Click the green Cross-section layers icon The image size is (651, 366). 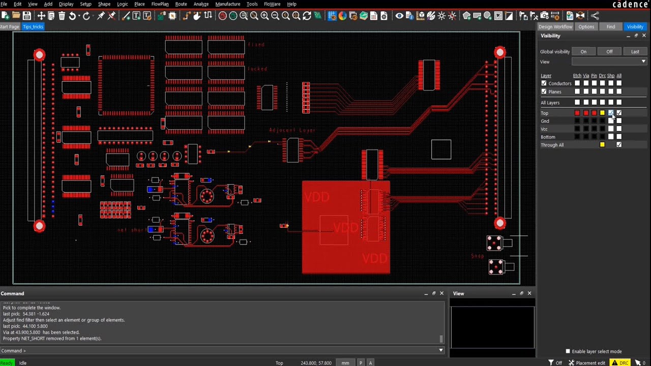(364, 16)
